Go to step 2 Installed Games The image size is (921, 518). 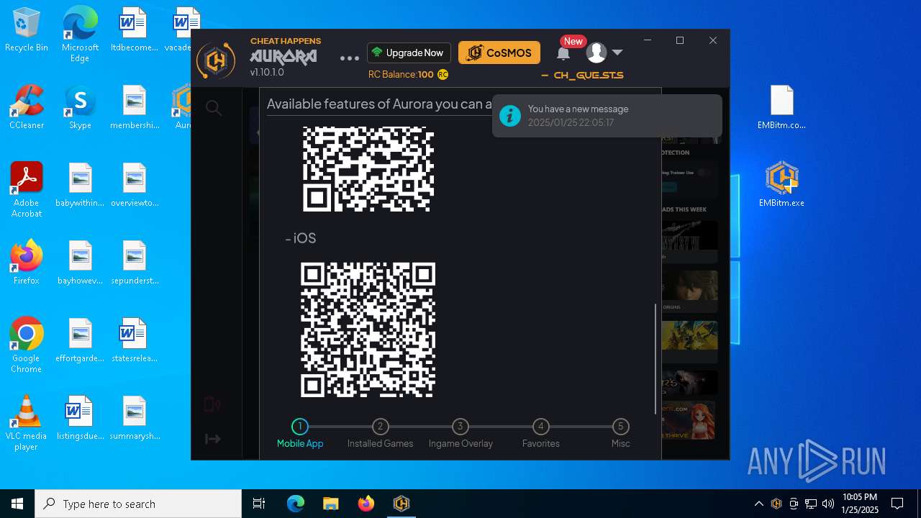[380, 435]
